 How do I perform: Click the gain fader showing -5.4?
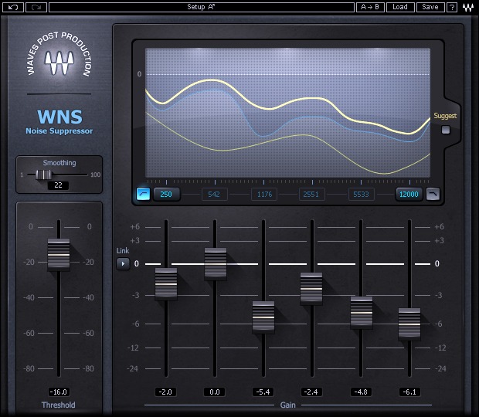point(263,317)
